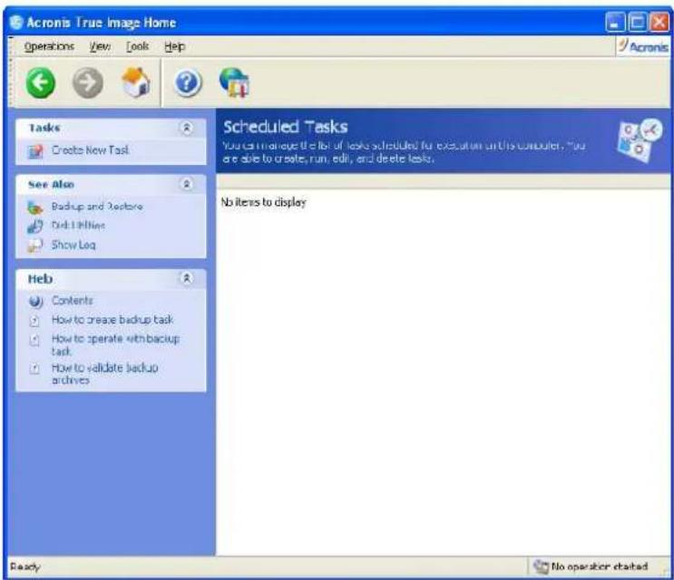This screenshot has height=580, width=674.
Task: Click the Acronis title bar application icon
Action: click(16, 23)
